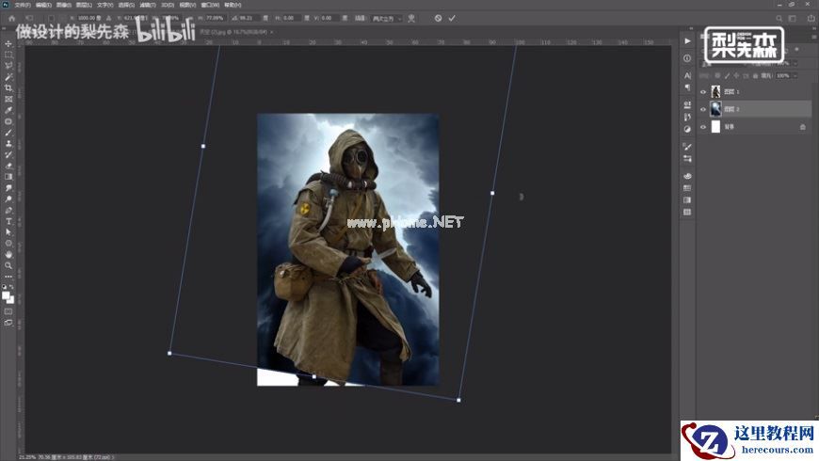The width and height of the screenshot is (819, 461).
Task: Change the screen mode icon
Action: click(8, 323)
